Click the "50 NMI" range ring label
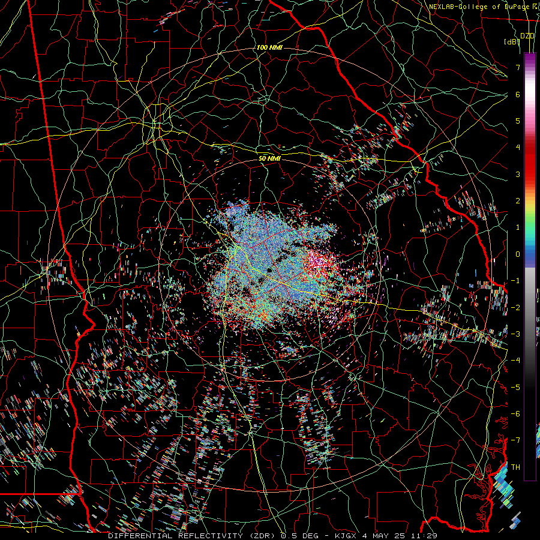Viewport: 540px width, 540px height. click(269, 158)
